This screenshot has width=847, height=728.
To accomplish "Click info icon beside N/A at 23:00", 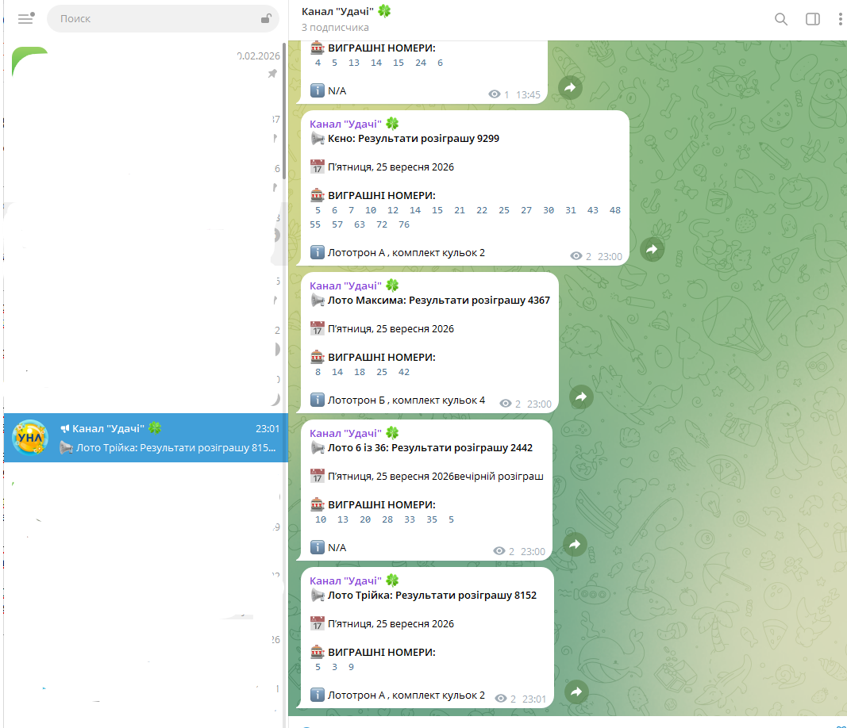I will (317, 547).
